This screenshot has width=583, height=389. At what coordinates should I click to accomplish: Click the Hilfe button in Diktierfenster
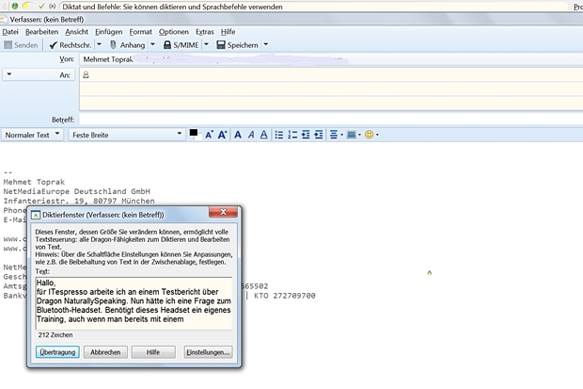point(153,352)
